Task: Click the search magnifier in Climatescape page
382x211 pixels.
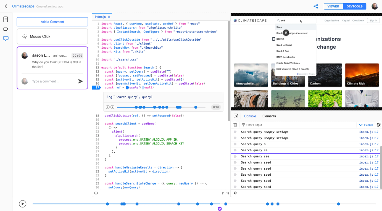Action: 278,20
